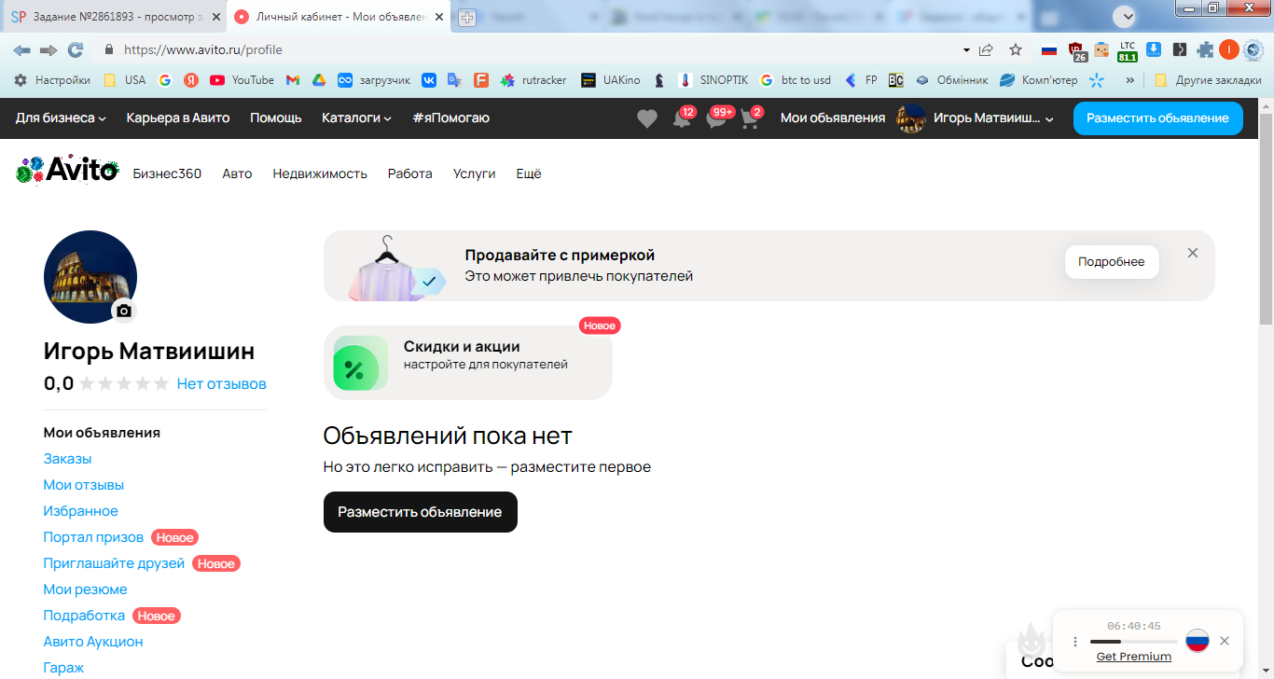
Task: Click the share page icon in address bar
Action: pyautogui.click(x=987, y=49)
